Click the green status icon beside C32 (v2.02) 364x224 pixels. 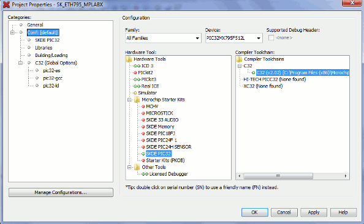click(x=253, y=73)
